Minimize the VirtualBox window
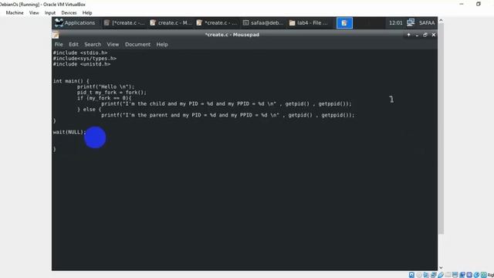 coord(462,4)
